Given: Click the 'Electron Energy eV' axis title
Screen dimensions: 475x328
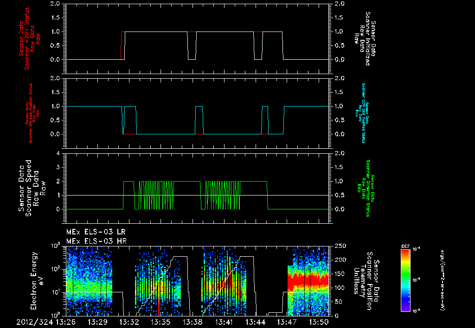Looking at the screenshot, I should pos(37,281).
